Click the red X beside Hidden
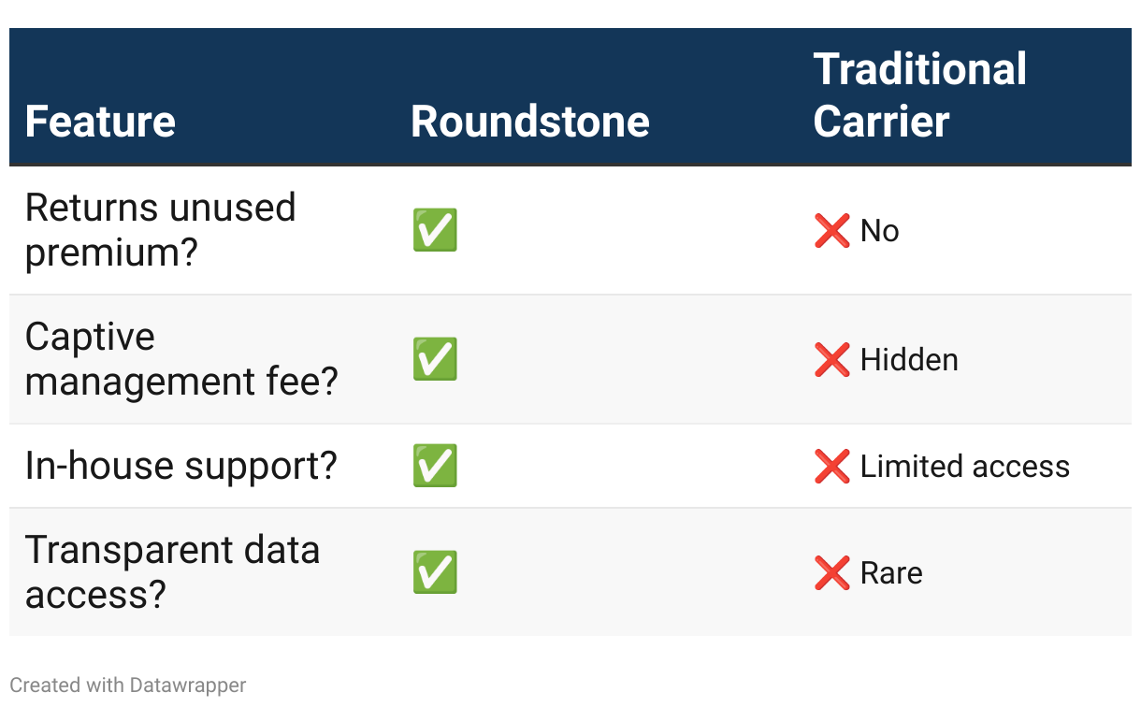 tap(832, 359)
